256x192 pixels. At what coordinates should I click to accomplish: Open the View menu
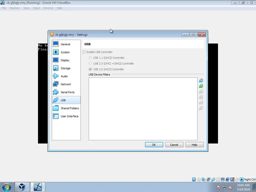[26, 8]
